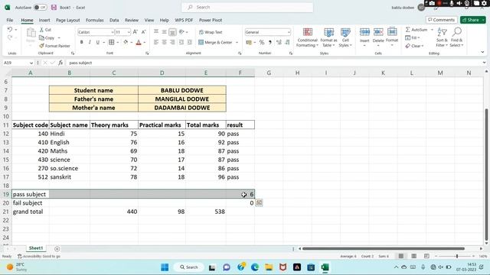Open Conditional Formatting menu
490x275 pixels.
coord(308,37)
